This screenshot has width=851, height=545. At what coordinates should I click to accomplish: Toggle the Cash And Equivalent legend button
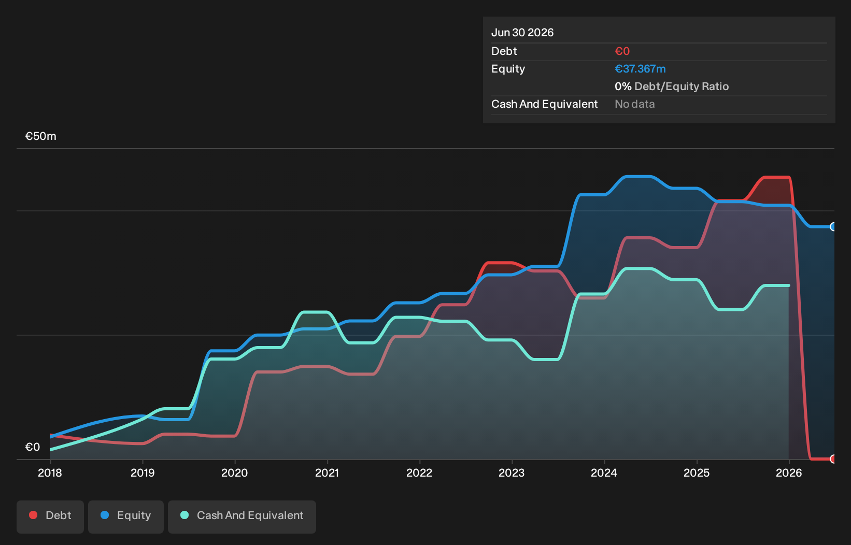(242, 517)
